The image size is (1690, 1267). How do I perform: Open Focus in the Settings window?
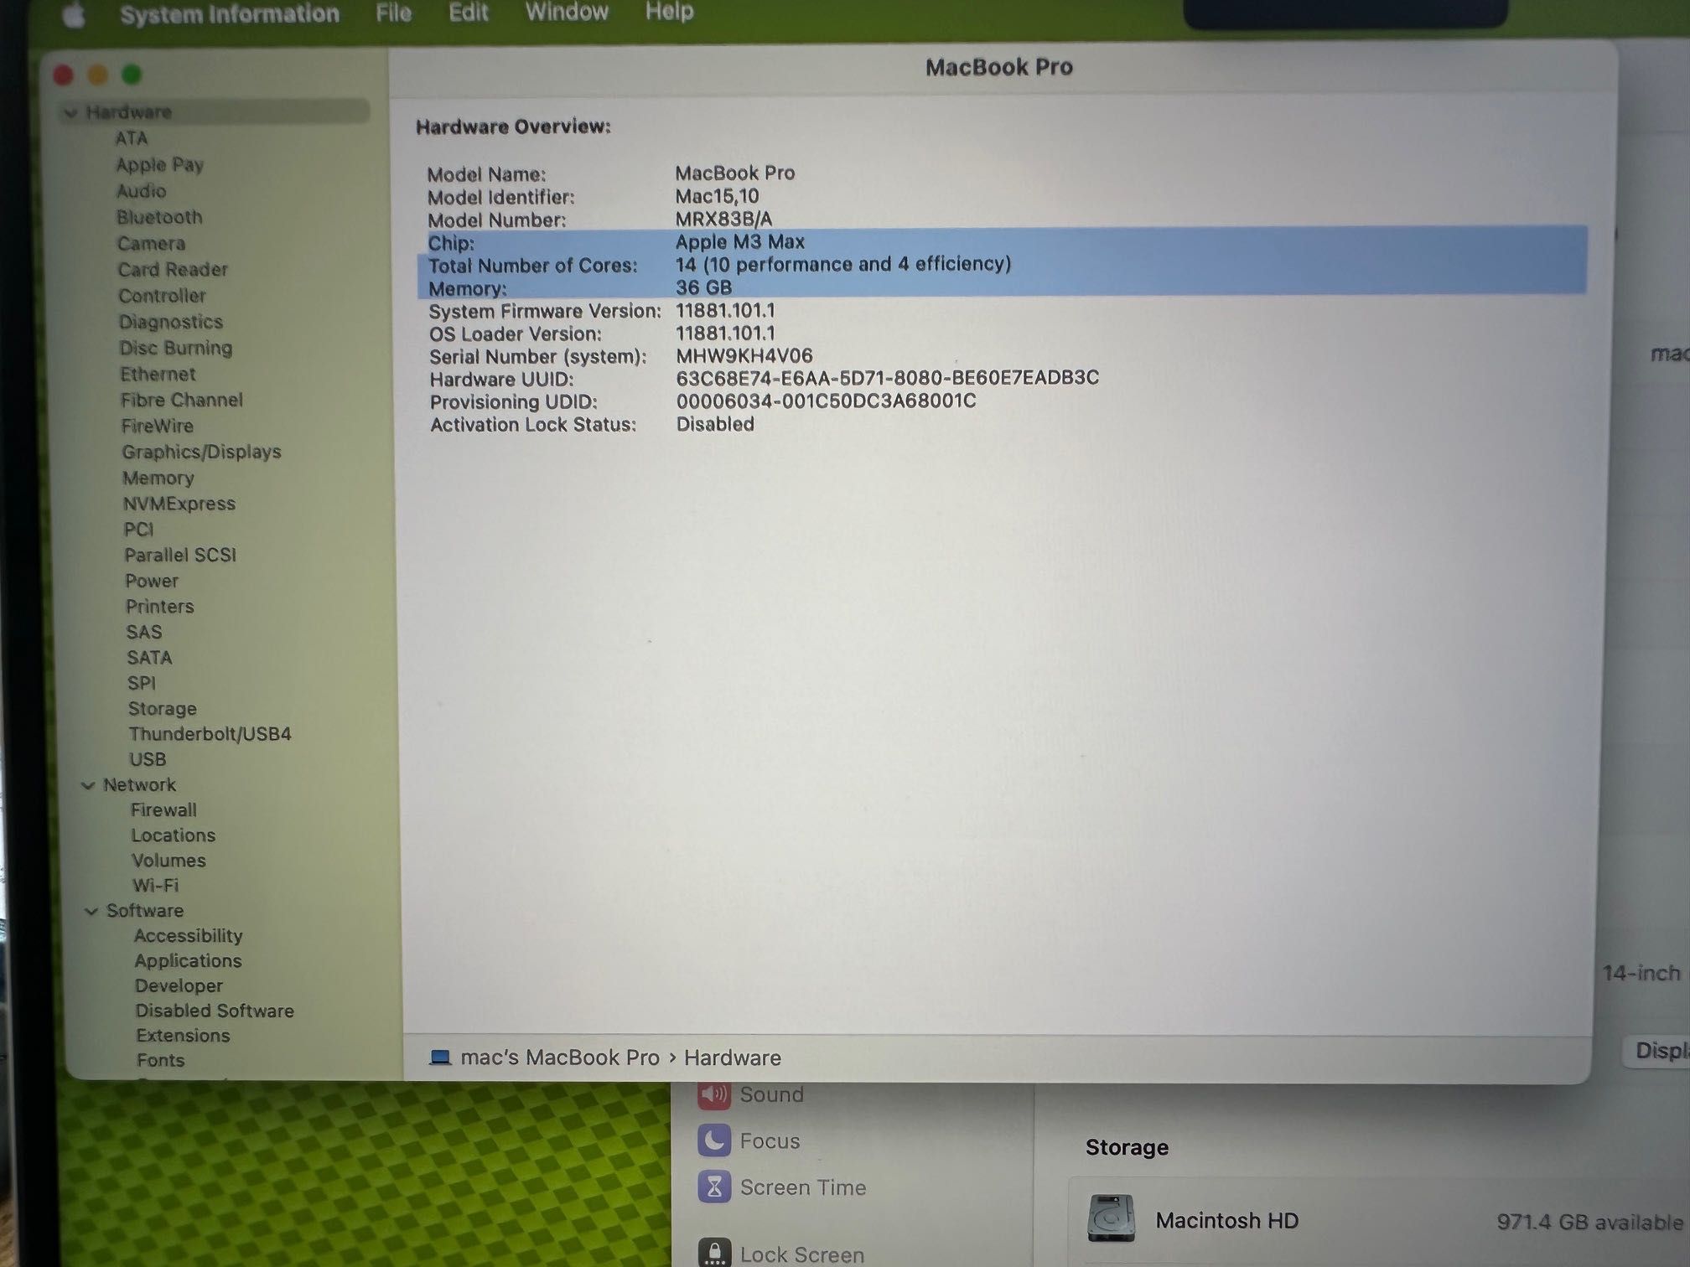[x=770, y=1141]
